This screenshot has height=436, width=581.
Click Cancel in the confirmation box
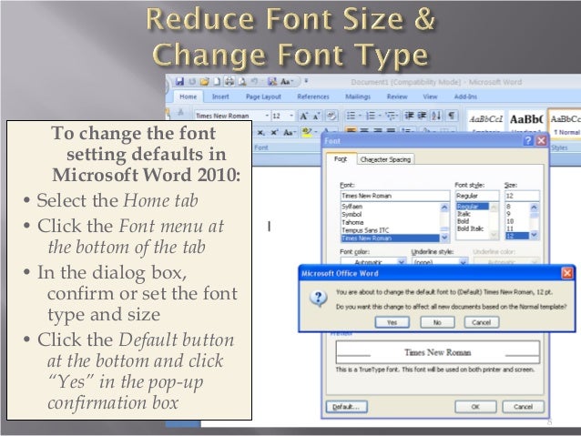[482, 322]
